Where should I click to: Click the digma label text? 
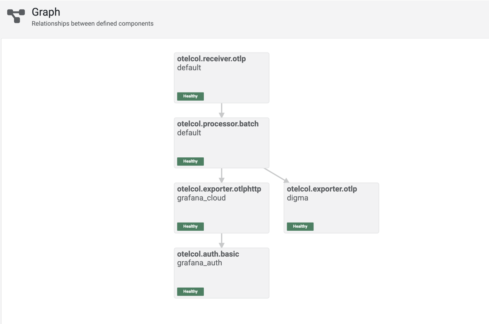tap(298, 198)
